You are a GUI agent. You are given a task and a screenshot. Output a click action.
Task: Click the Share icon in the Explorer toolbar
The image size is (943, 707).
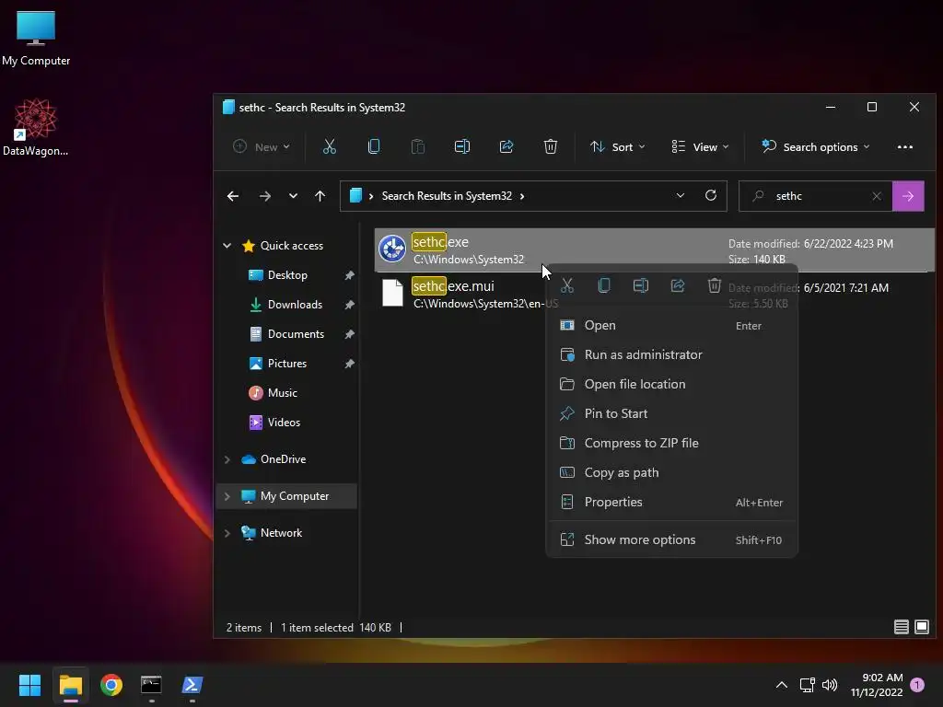click(x=506, y=146)
